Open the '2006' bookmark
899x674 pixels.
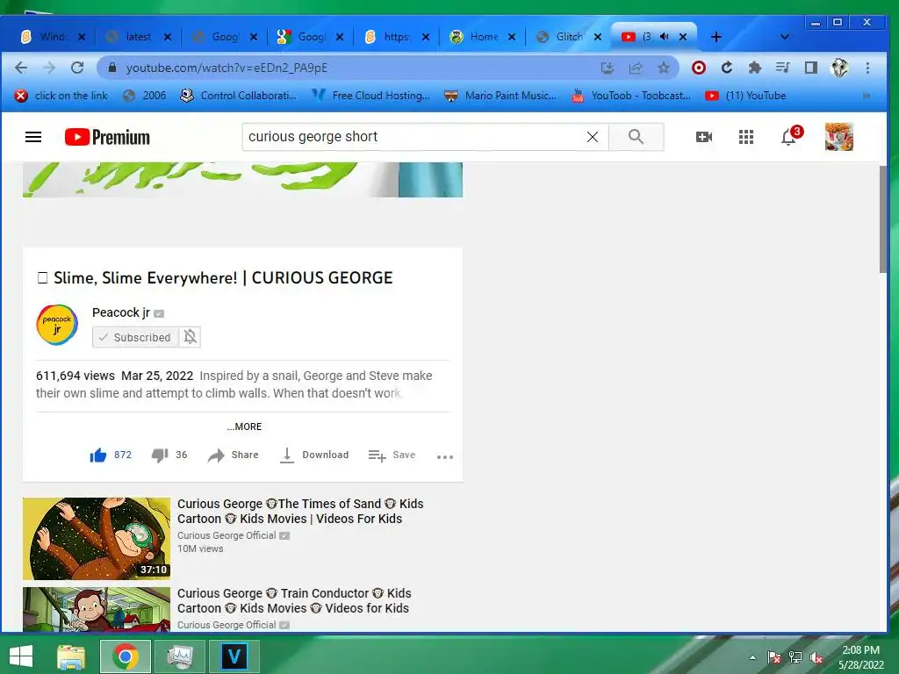pos(145,96)
